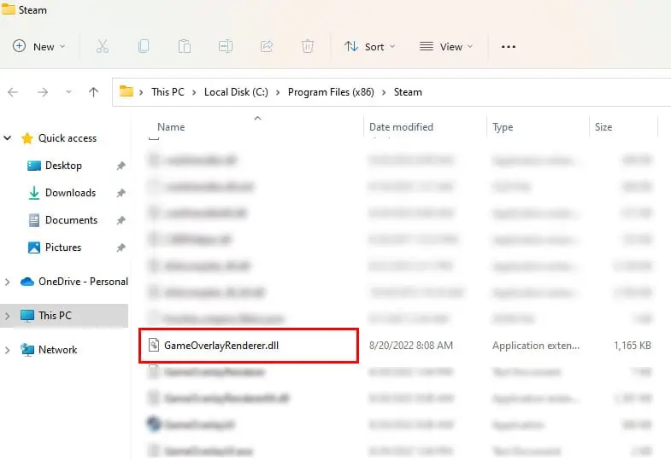Collapse the Quick access section
This screenshot has width=671, height=460.
tap(9, 138)
